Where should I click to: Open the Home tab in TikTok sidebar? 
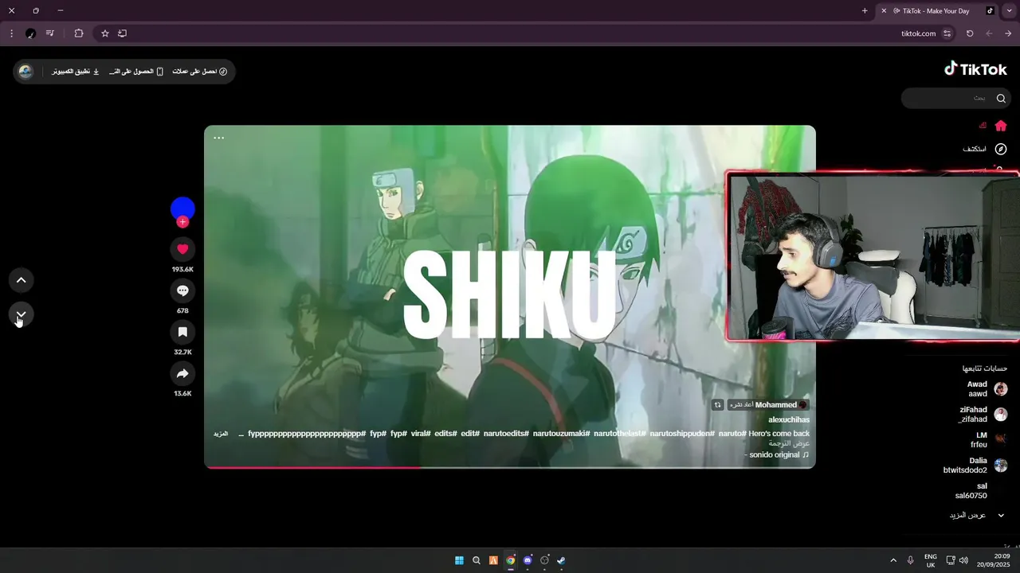point(994,126)
